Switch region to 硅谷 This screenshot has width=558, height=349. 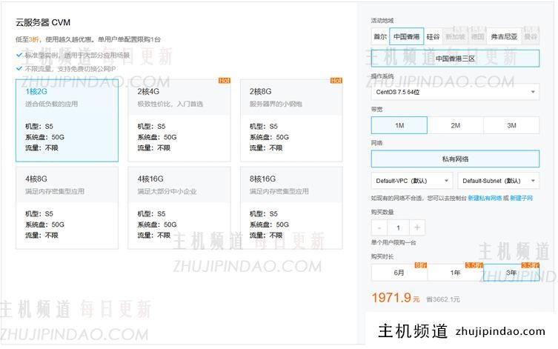pyautogui.click(x=433, y=36)
